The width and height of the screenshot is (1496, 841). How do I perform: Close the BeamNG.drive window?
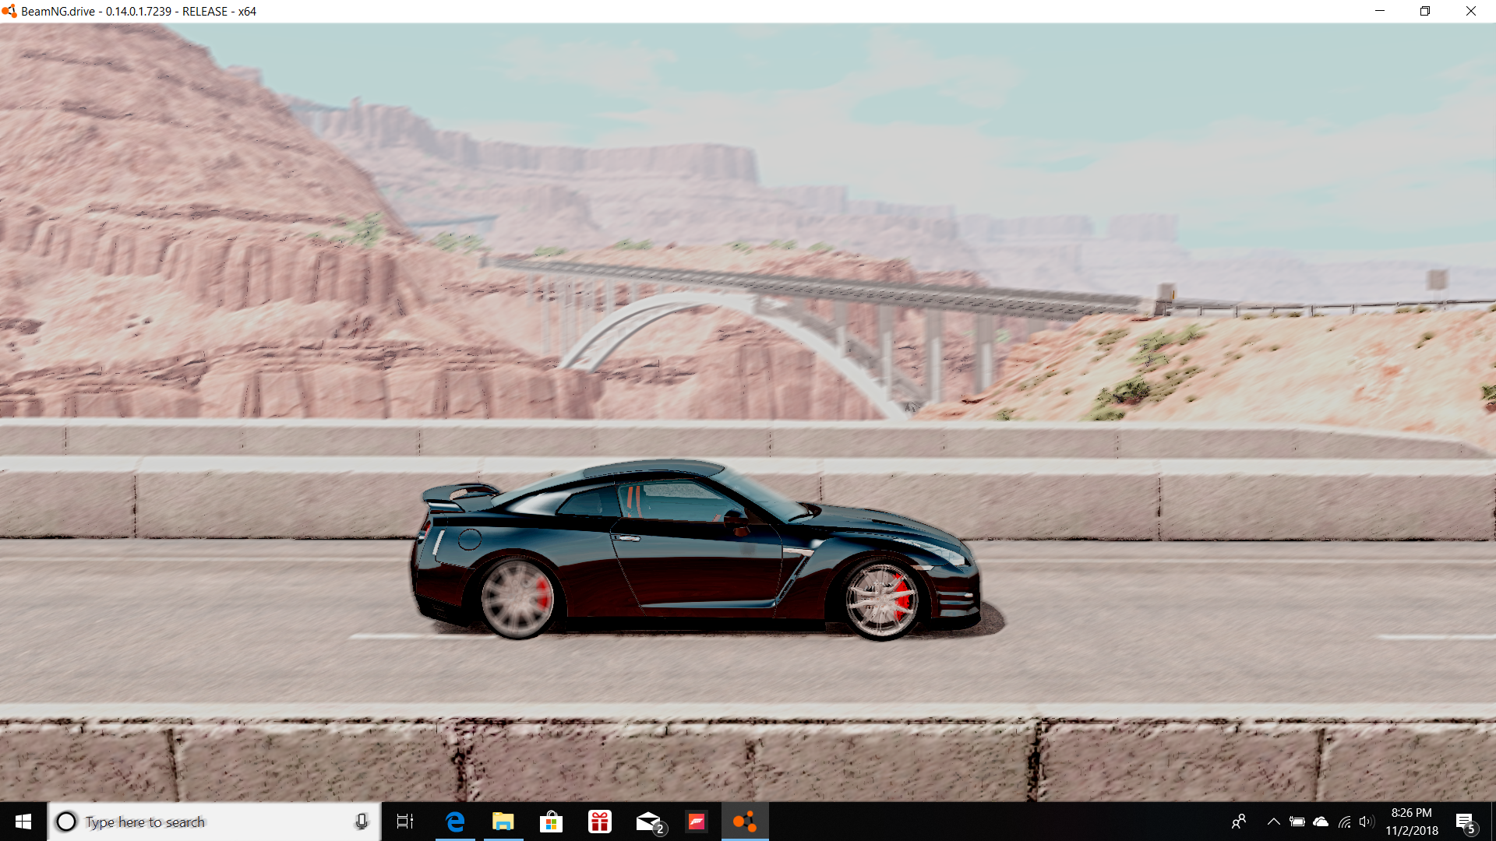pyautogui.click(x=1471, y=11)
